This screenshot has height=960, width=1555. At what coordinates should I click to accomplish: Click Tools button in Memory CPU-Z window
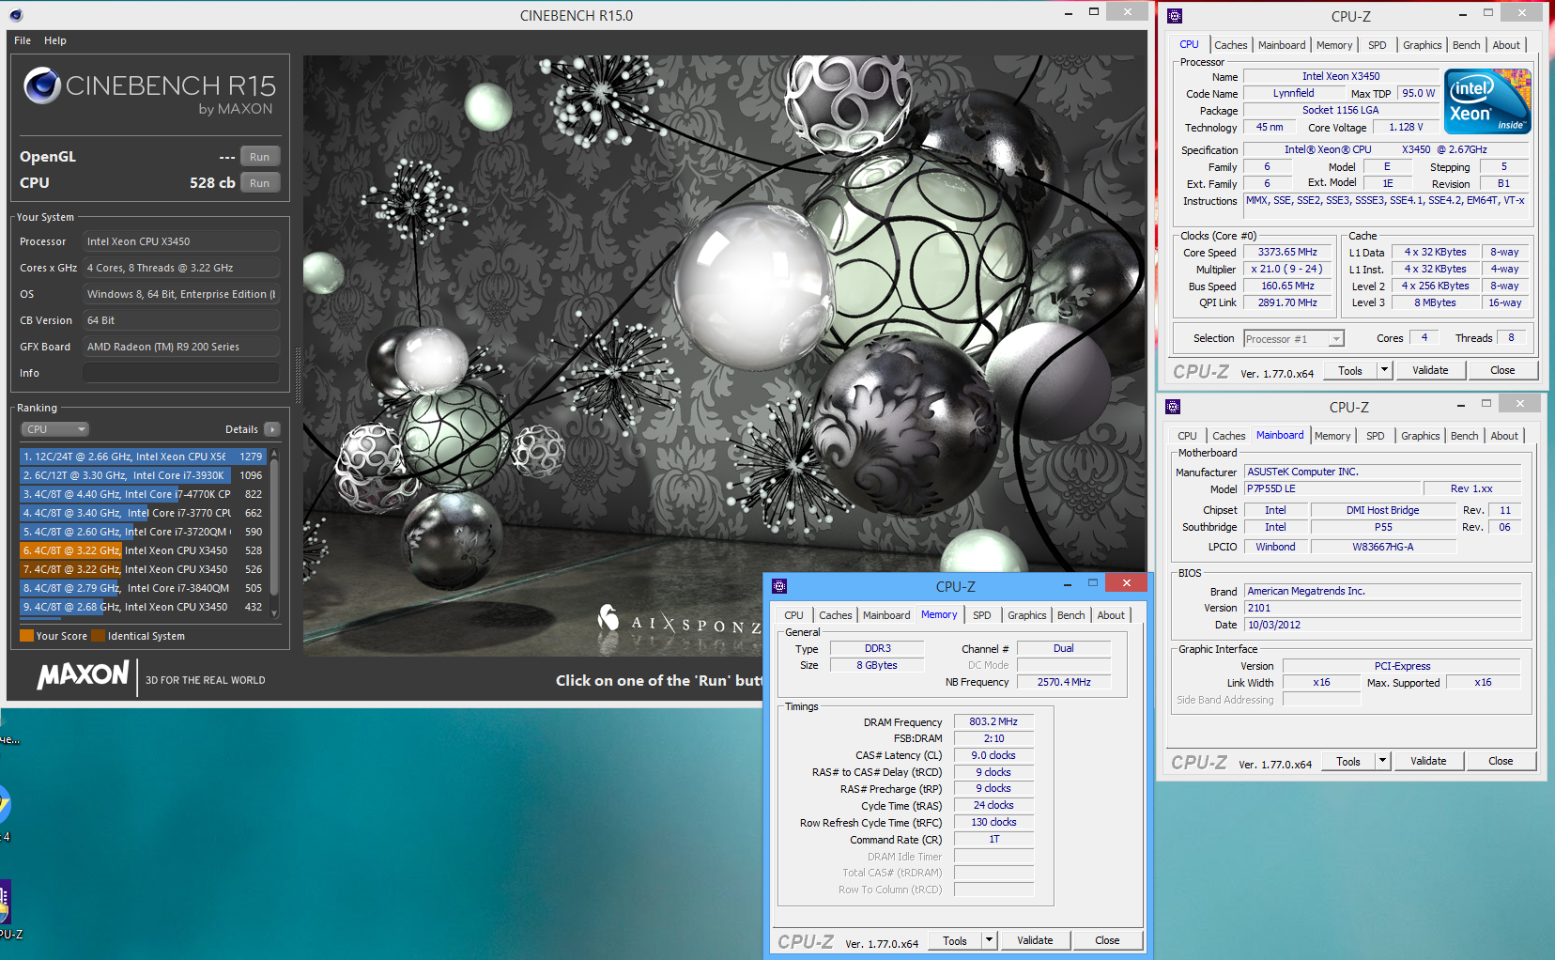[955, 940]
